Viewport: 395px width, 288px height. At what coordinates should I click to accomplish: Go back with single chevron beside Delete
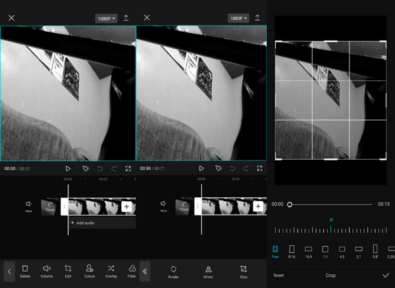point(9,272)
